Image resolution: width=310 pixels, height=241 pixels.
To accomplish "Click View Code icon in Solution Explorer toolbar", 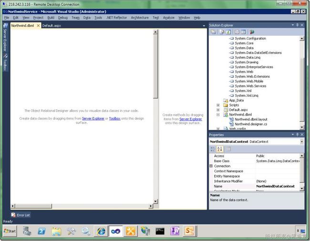I will coord(237,32).
